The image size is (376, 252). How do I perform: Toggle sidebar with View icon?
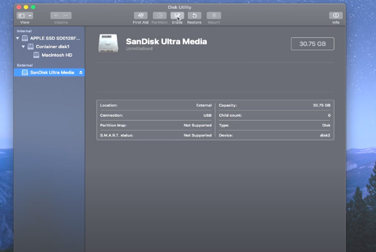click(x=22, y=16)
